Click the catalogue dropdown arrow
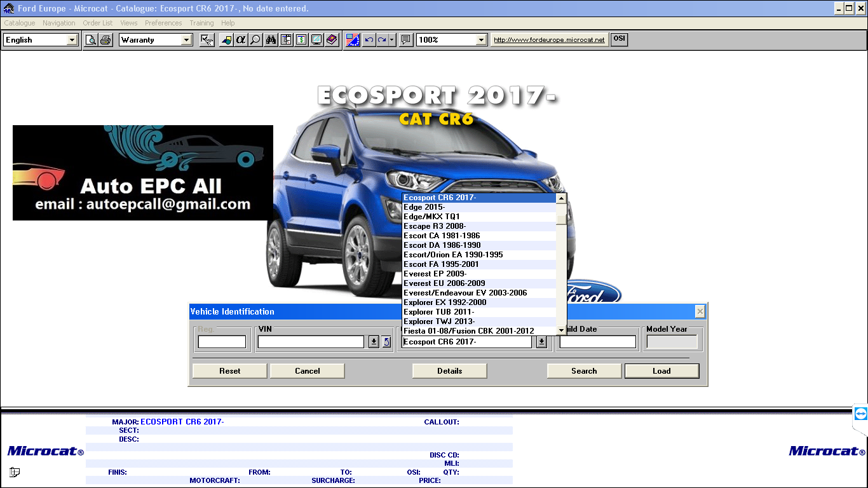 (541, 342)
